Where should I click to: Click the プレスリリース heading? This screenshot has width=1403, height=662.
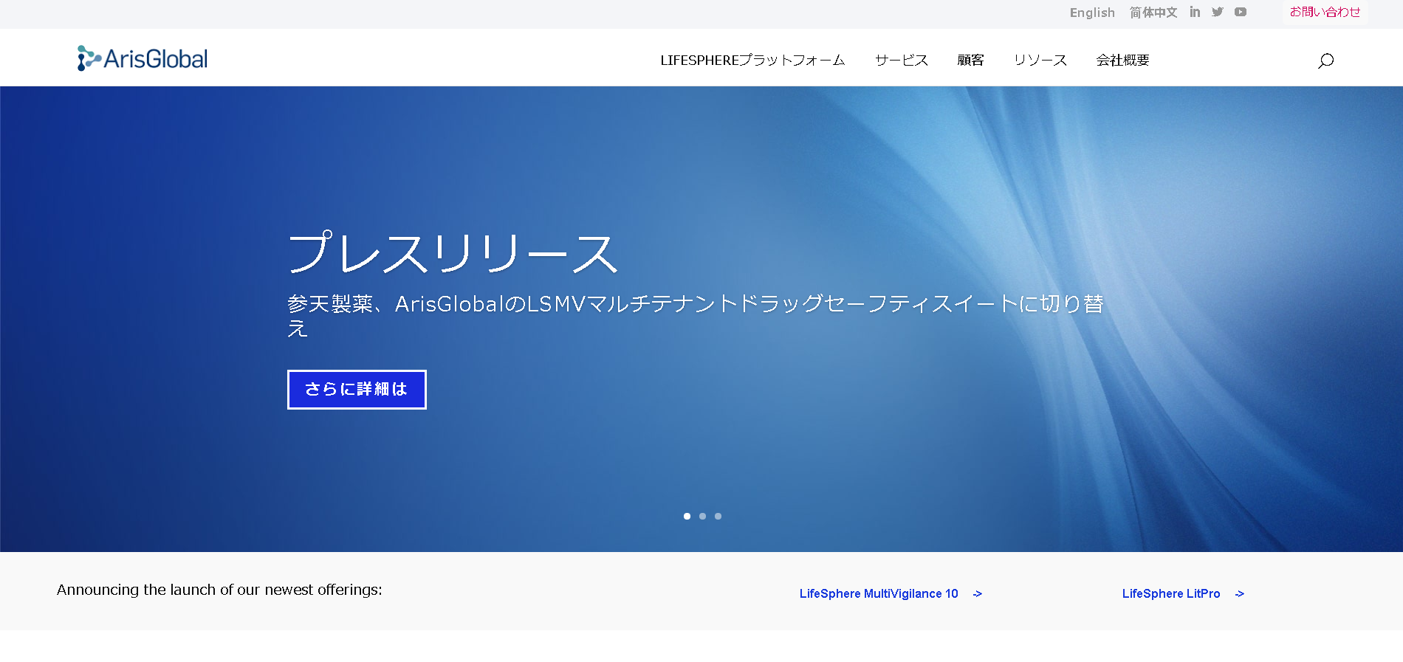tap(453, 253)
